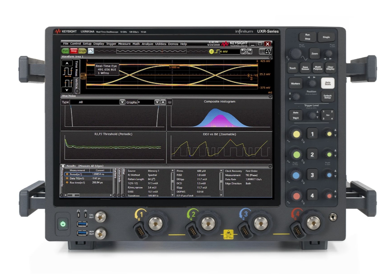Collapse the Results panel using its chevron
Viewport: 391px width, 274px height.
click(270, 166)
